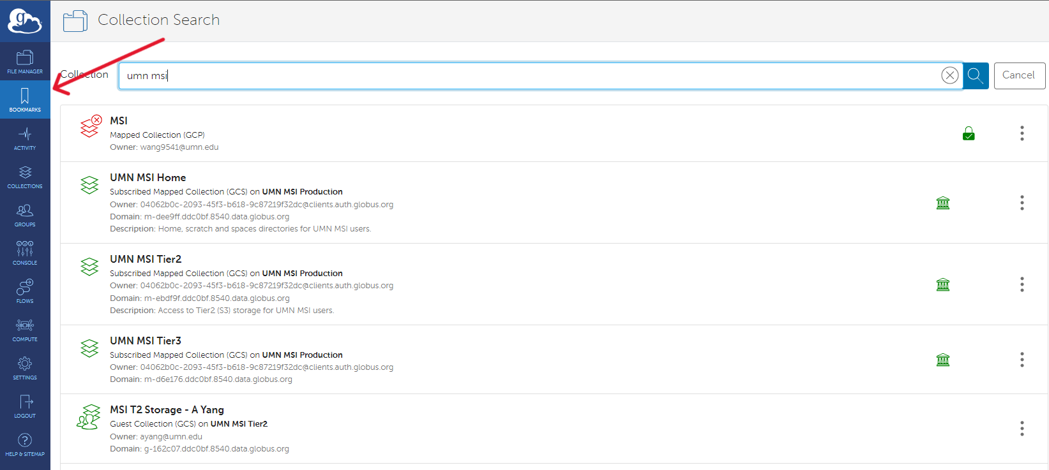Select the UMN MSI Home title

click(x=148, y=177)
